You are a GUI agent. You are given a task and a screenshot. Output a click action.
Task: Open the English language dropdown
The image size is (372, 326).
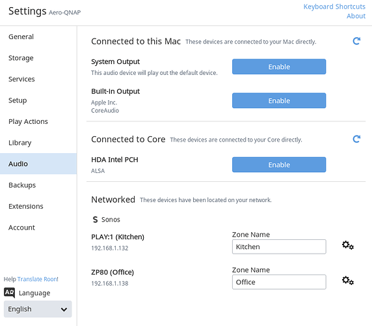coord(38,309)
